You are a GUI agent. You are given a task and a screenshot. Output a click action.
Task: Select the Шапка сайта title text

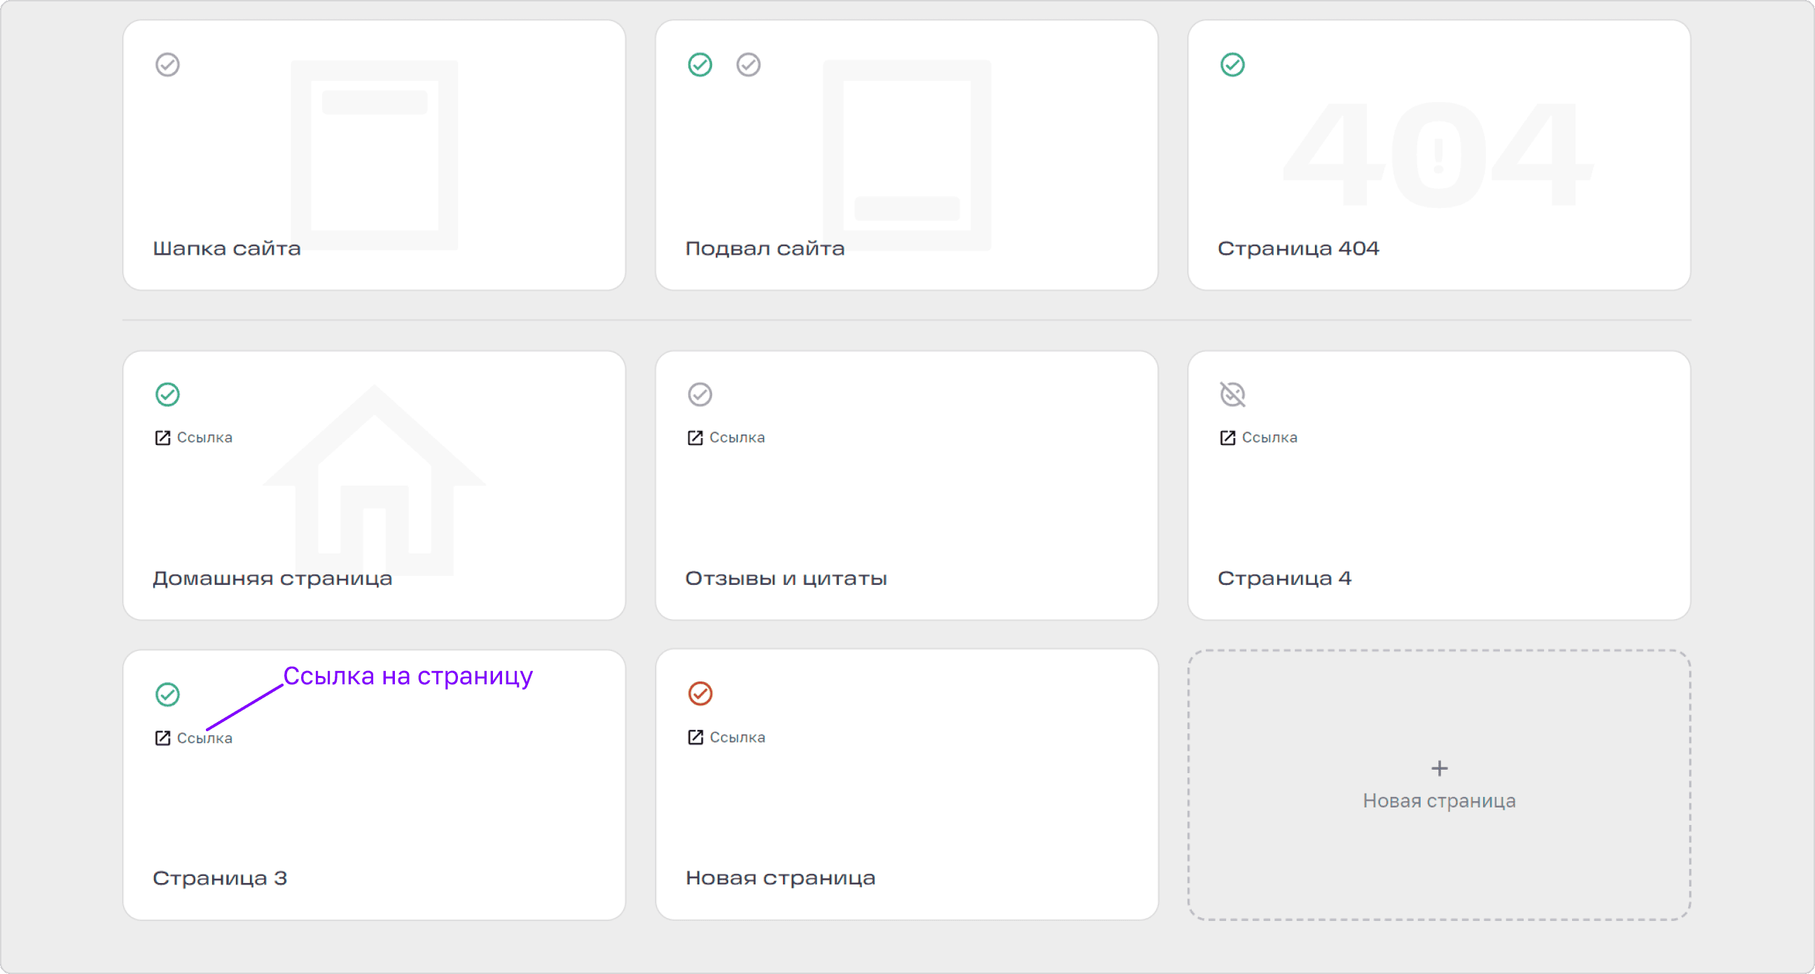227,248
